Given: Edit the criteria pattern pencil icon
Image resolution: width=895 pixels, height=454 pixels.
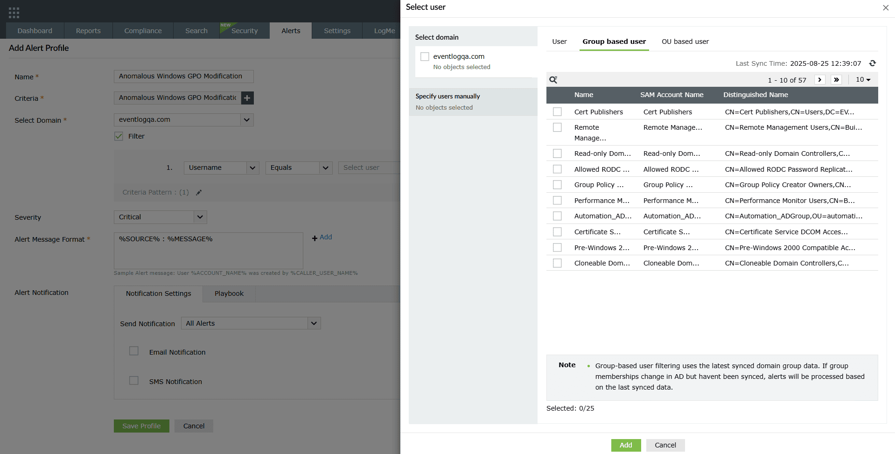Looking at the screenshot, I should [199, 193].
